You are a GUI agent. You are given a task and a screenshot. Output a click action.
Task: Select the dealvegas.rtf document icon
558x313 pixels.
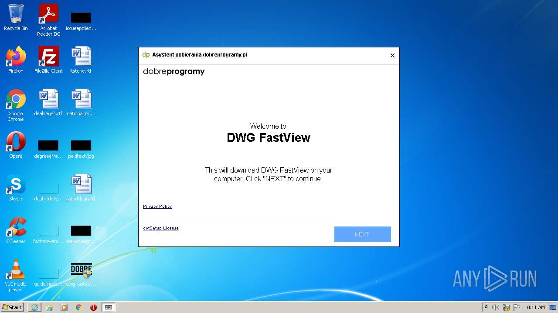click(x=48, y=102)
